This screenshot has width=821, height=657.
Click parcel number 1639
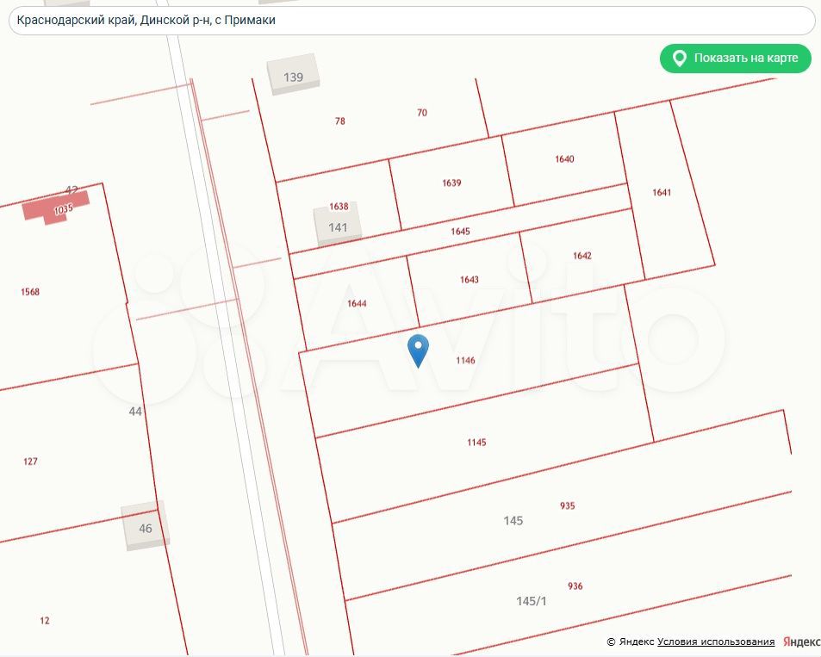(451, 183)
